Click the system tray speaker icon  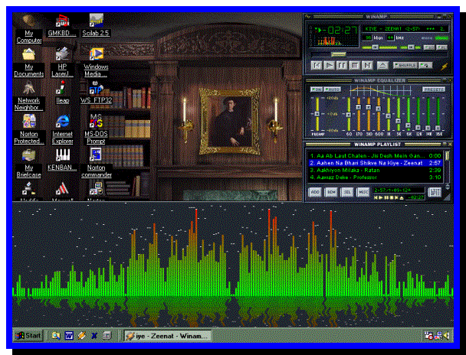tap(446, 335)
